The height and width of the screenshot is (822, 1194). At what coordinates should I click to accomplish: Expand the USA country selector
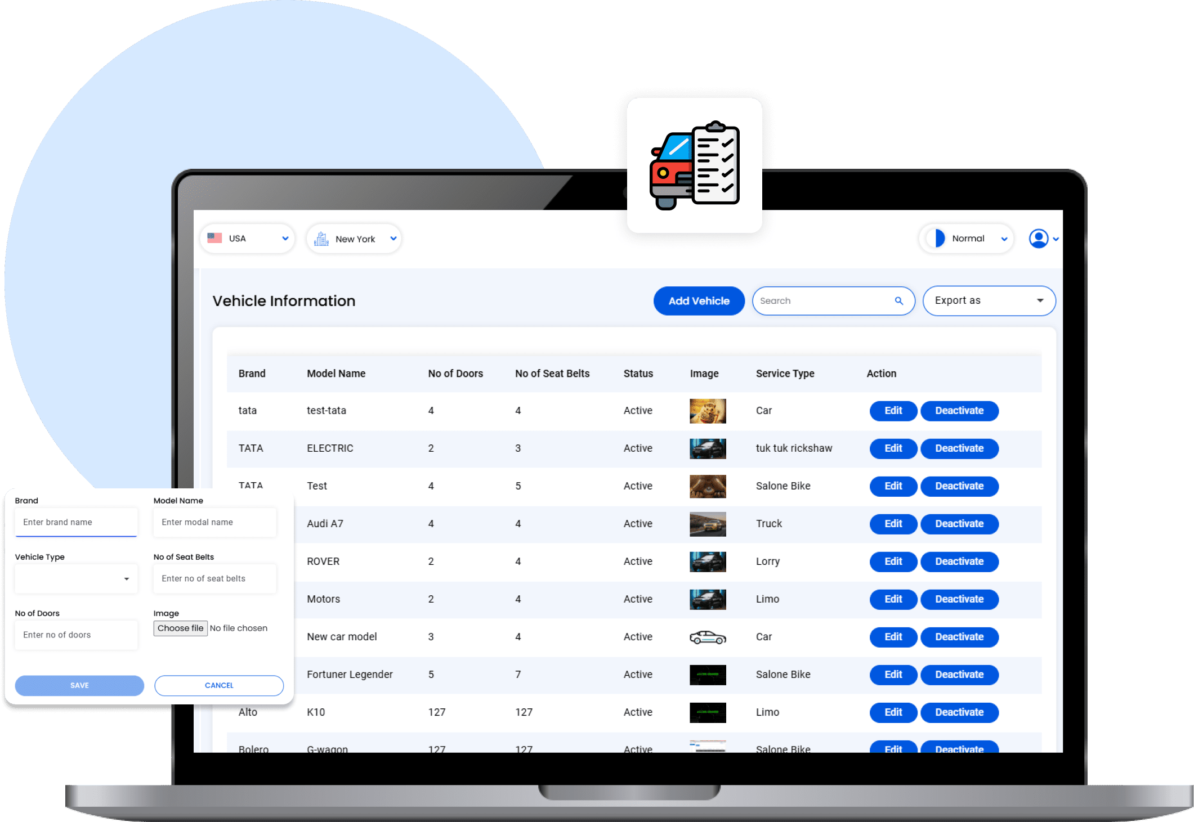coord(285,239)
